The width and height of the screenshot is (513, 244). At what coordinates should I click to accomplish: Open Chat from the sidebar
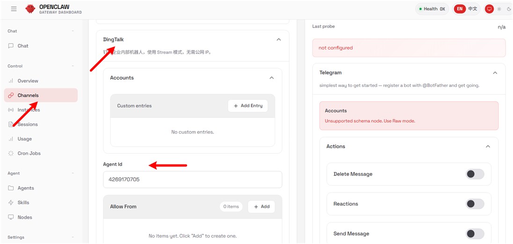[x=23, y=46]
